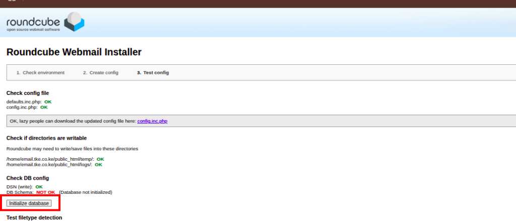Select the DSN (write) label

pos(20,186)
